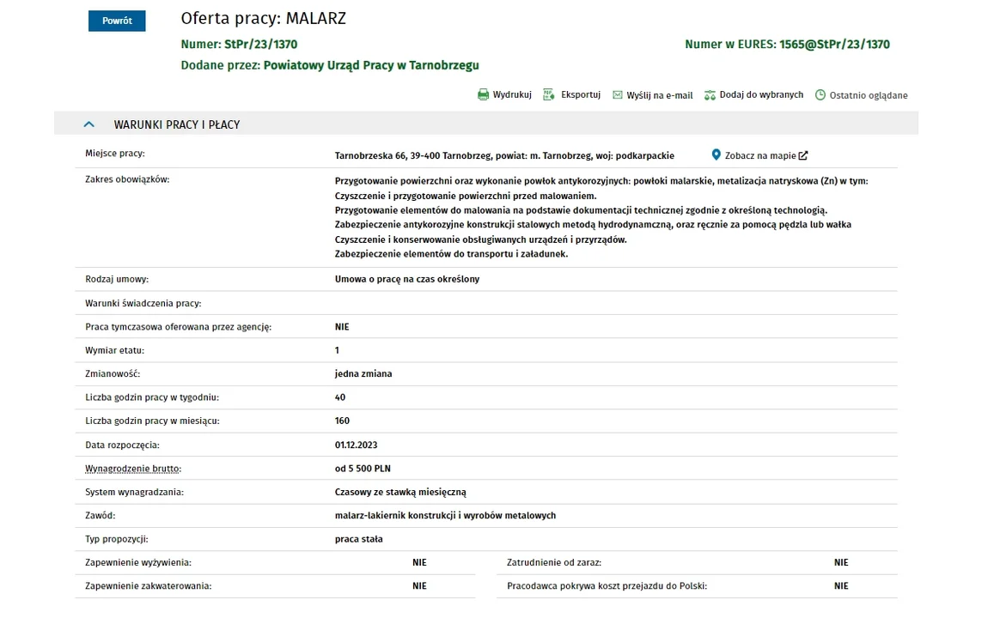Click the praca stała value
This screenshot has height=618, width=994.
point(359,540)
